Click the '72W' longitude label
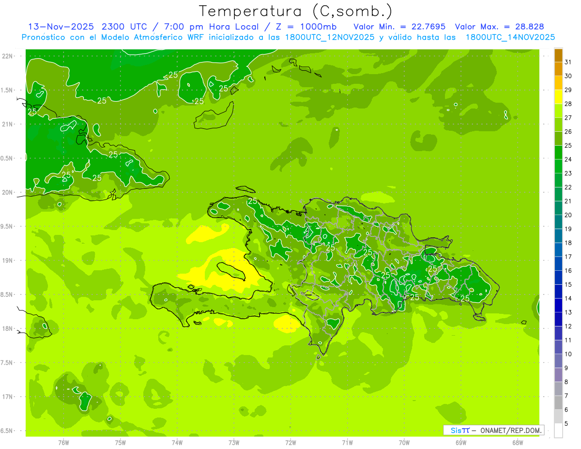This screenshot has height=449, width=581. 290,443
